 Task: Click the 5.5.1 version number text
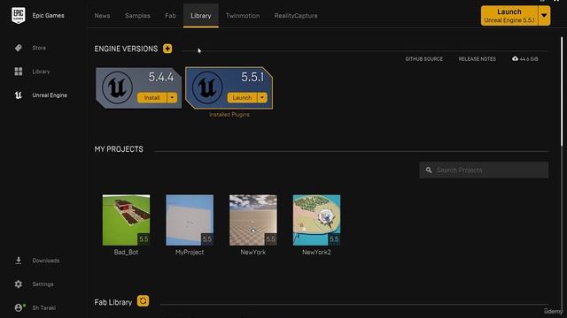pyautogui.click(x=252, y=77)
